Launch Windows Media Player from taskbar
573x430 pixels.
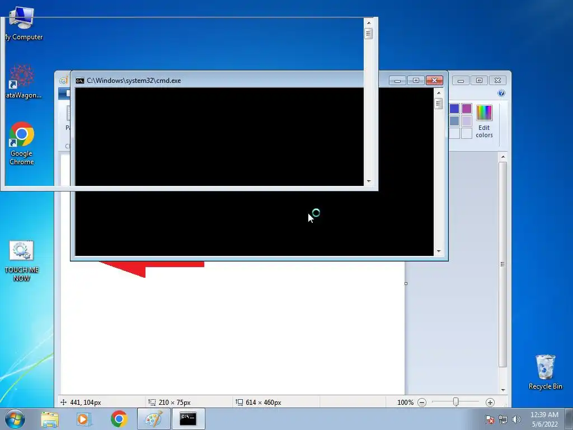(84, 419)
